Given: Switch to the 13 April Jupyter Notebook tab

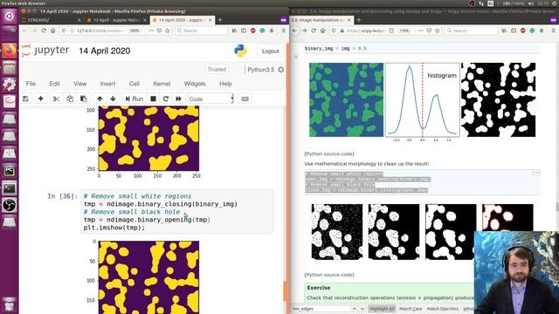Looking at the screenshot, I should point(116,20).
